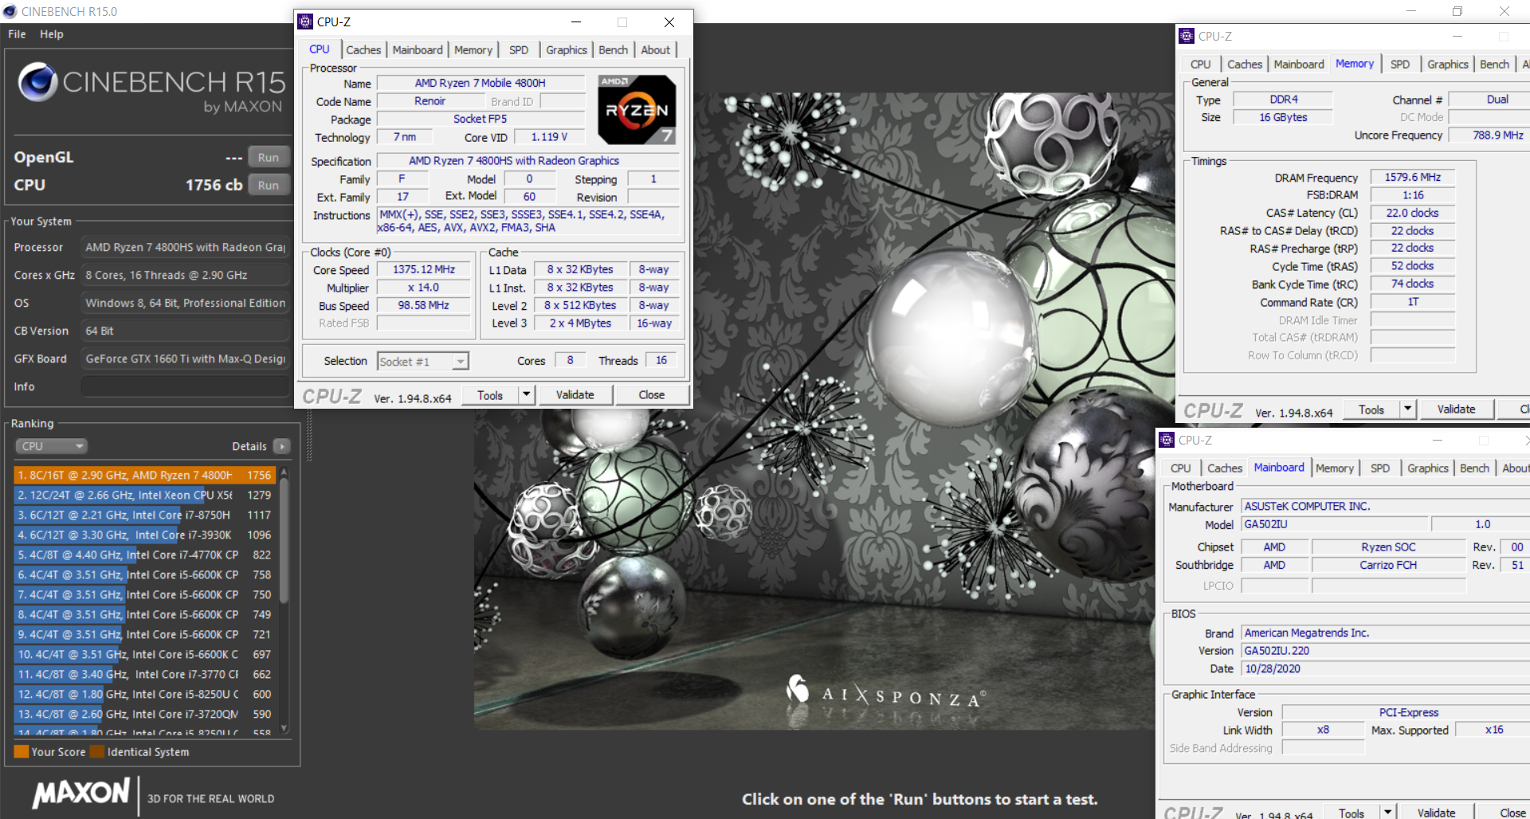This screenshot has height=819, width=1530.
Task: Select ranking row 5 Core i7-4770K
Action: (144, 554)
